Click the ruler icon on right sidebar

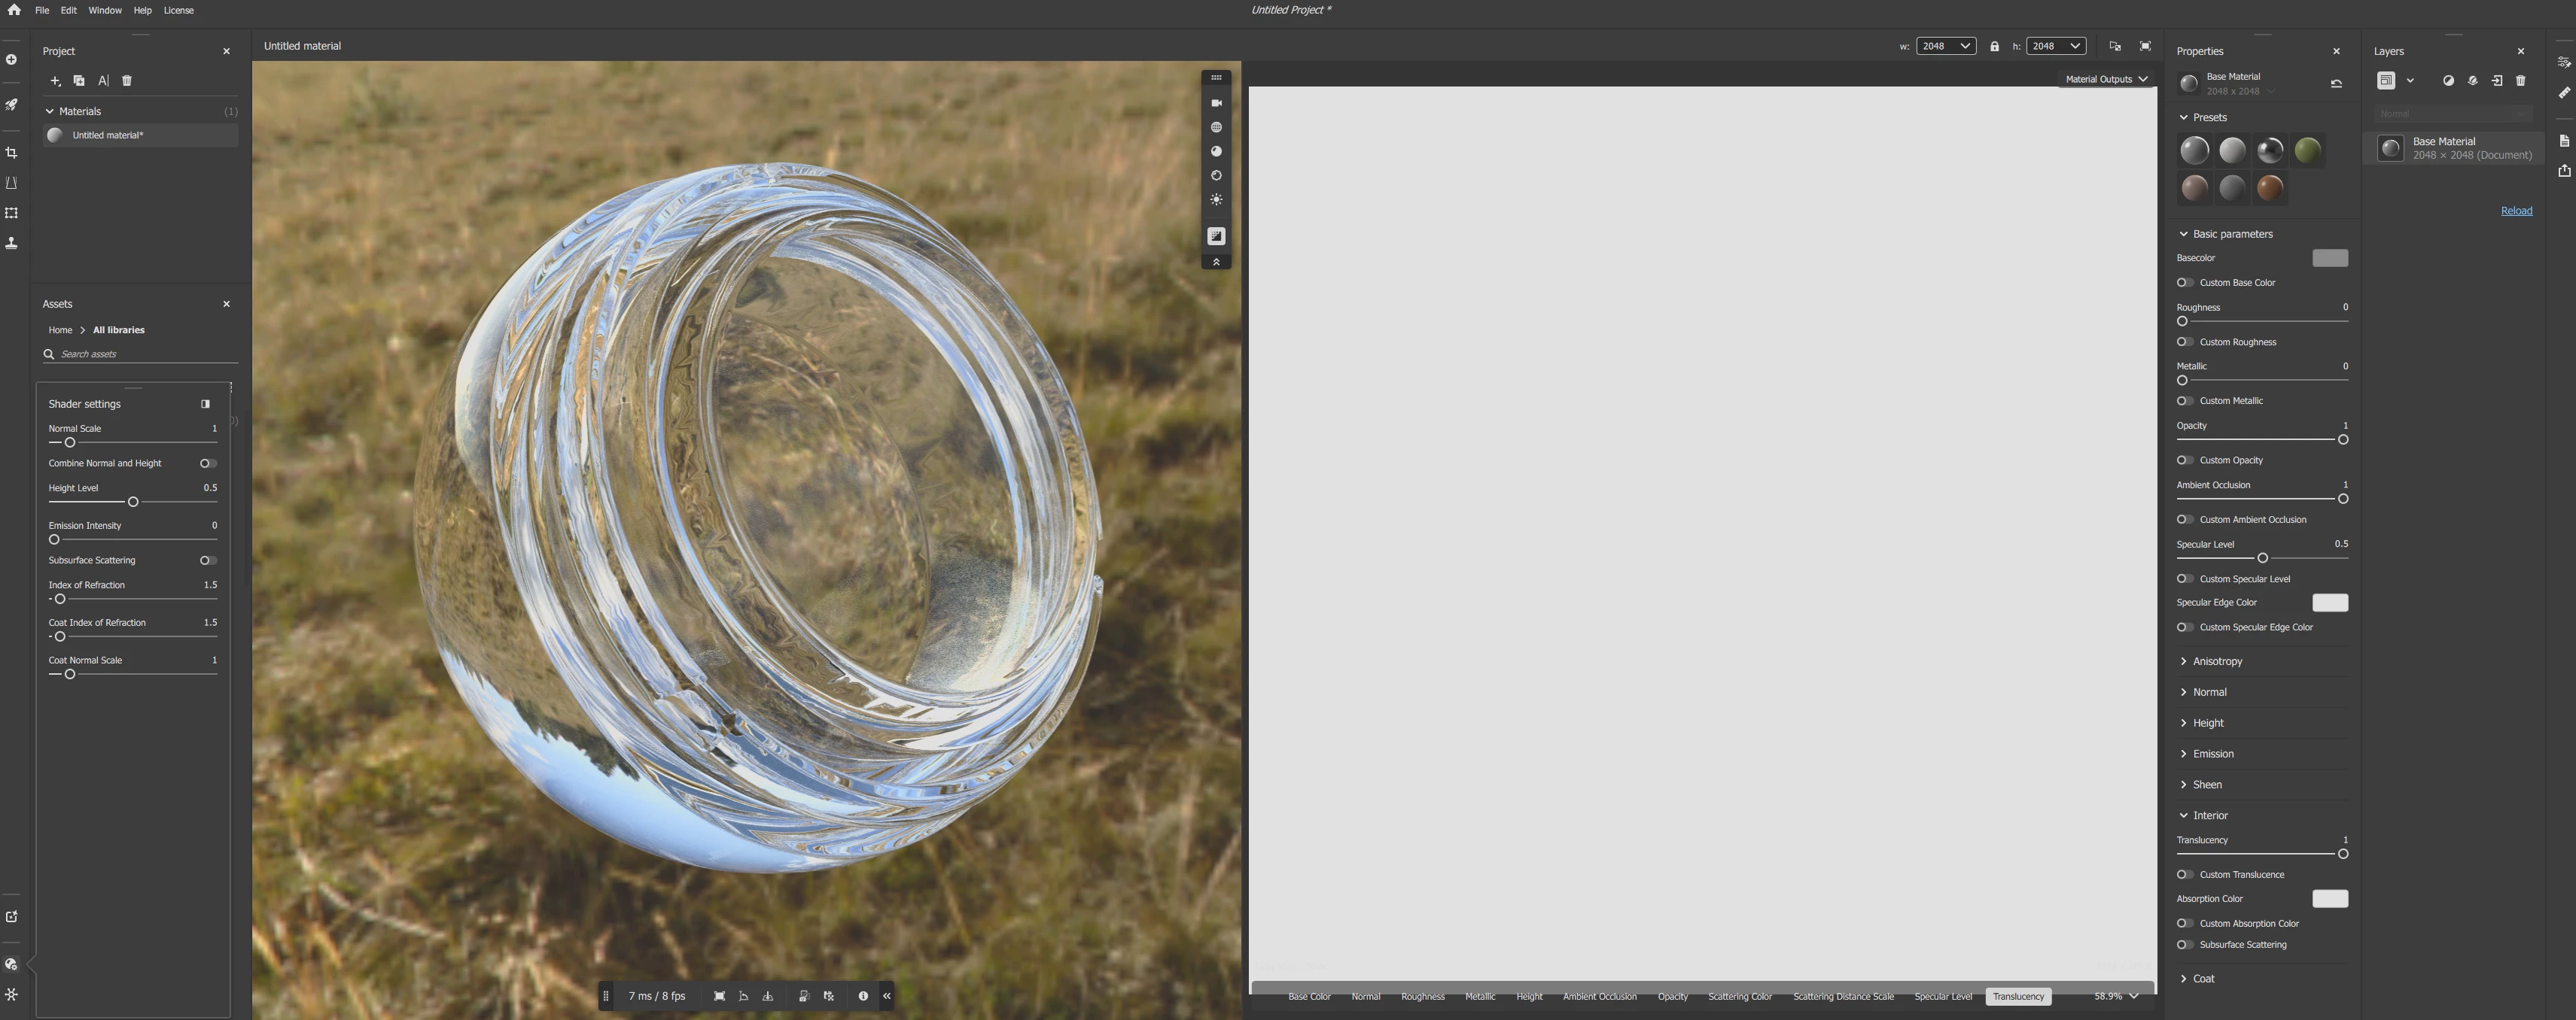pyautogui.click(x=2564, y=93)
